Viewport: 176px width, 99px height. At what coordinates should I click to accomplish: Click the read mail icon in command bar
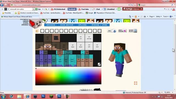click(x=141, y=16)
